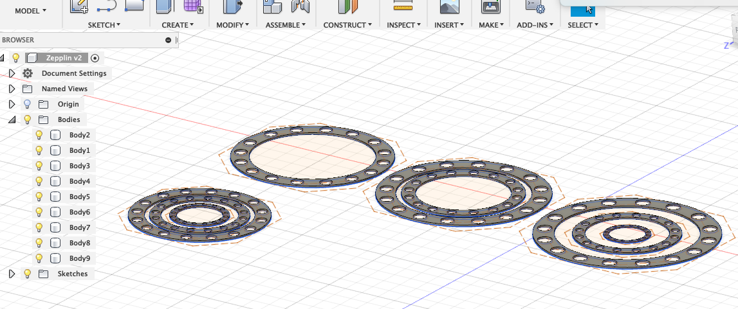Image resolution: width=738 pixels, height=309 pixels.
Task: Click the Body5 cylinder icon
Action: tap(55, 197)
